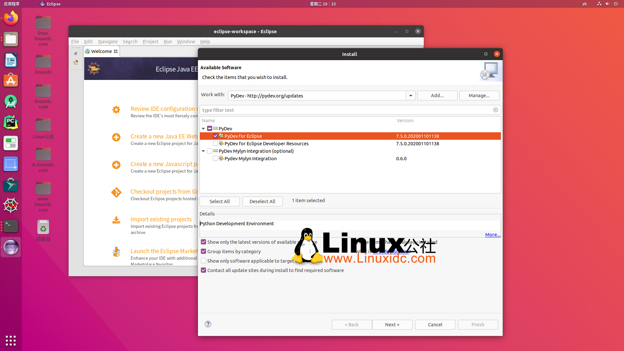Click the plus icon beside Create a new Javascript project
The image size is (624, 351).
[x=116, y=165]
